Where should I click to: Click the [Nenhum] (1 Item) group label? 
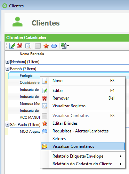25,62
